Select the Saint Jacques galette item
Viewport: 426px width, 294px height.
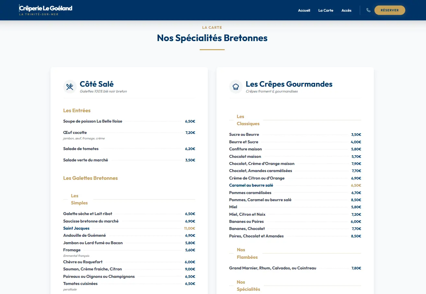[77, 228]
